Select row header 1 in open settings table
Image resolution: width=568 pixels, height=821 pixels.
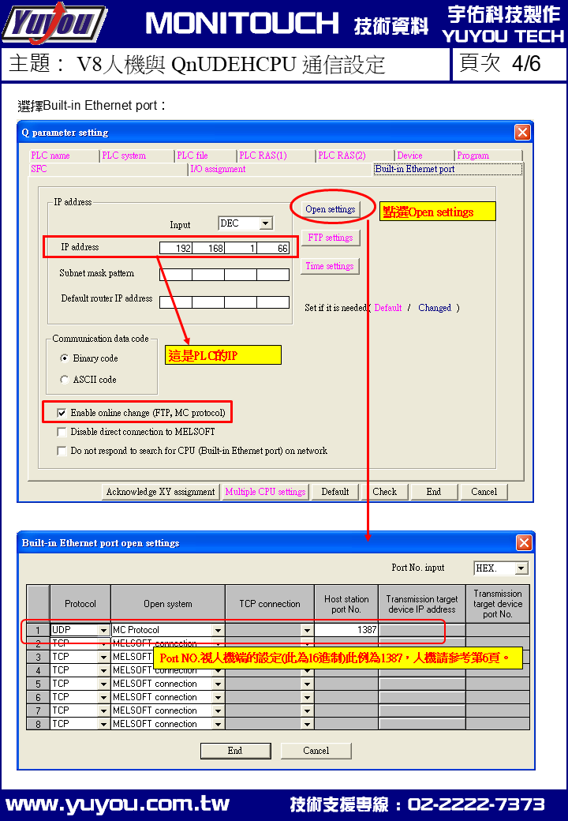38,630
